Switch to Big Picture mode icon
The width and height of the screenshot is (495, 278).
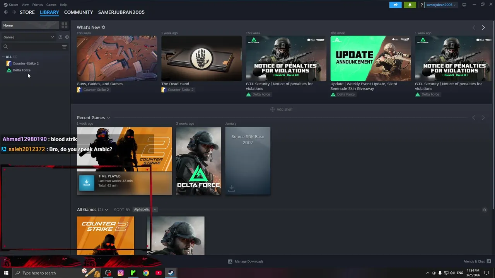click(x=464, y=5)
